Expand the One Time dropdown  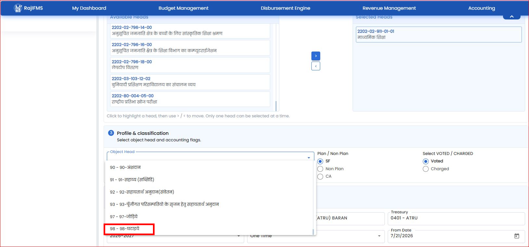[x=379, y=236]
